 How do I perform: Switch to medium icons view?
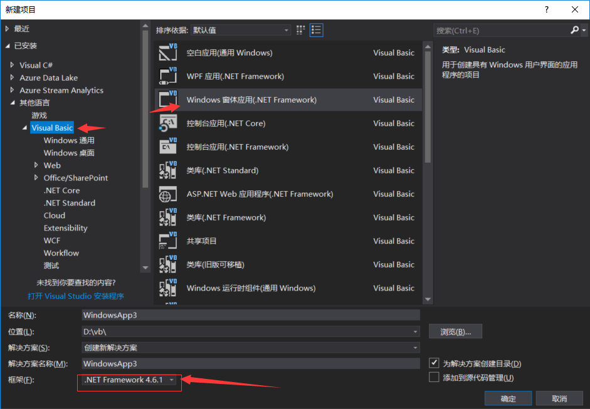coord(300,29)
